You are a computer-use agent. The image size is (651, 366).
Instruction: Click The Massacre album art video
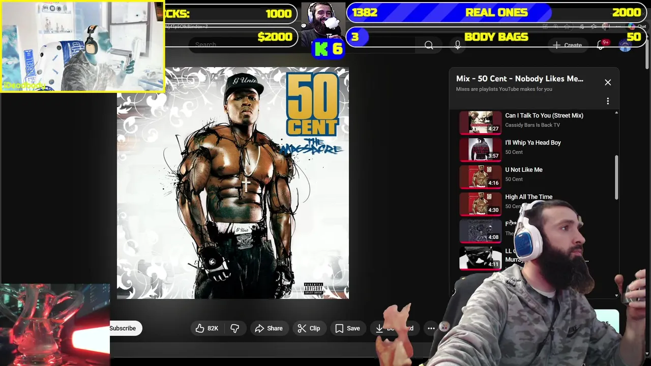[233, 183]
